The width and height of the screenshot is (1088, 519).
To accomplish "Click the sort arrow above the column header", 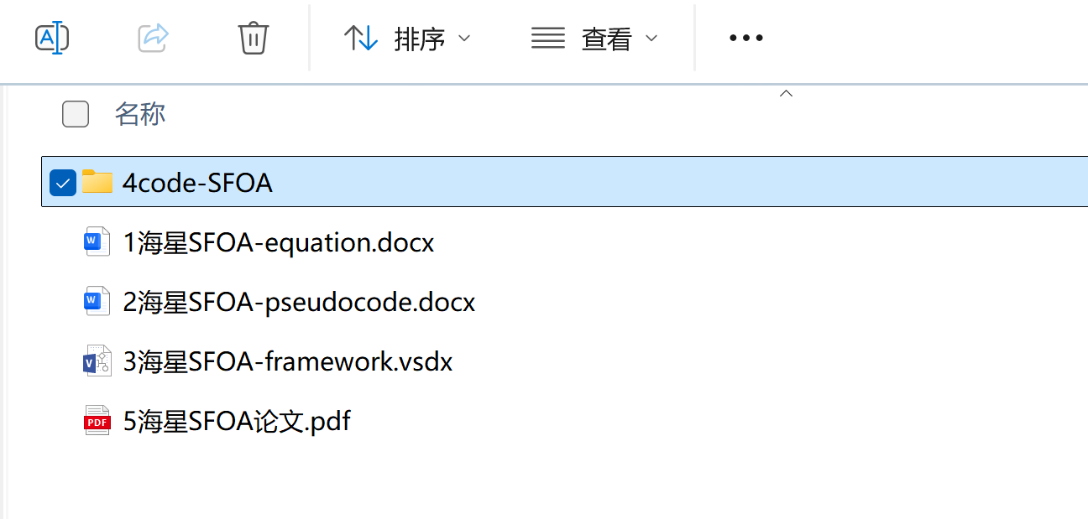I will 786,94.
